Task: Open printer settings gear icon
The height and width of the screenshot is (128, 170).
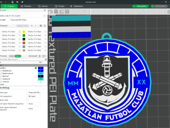Action: coord(45,10)
